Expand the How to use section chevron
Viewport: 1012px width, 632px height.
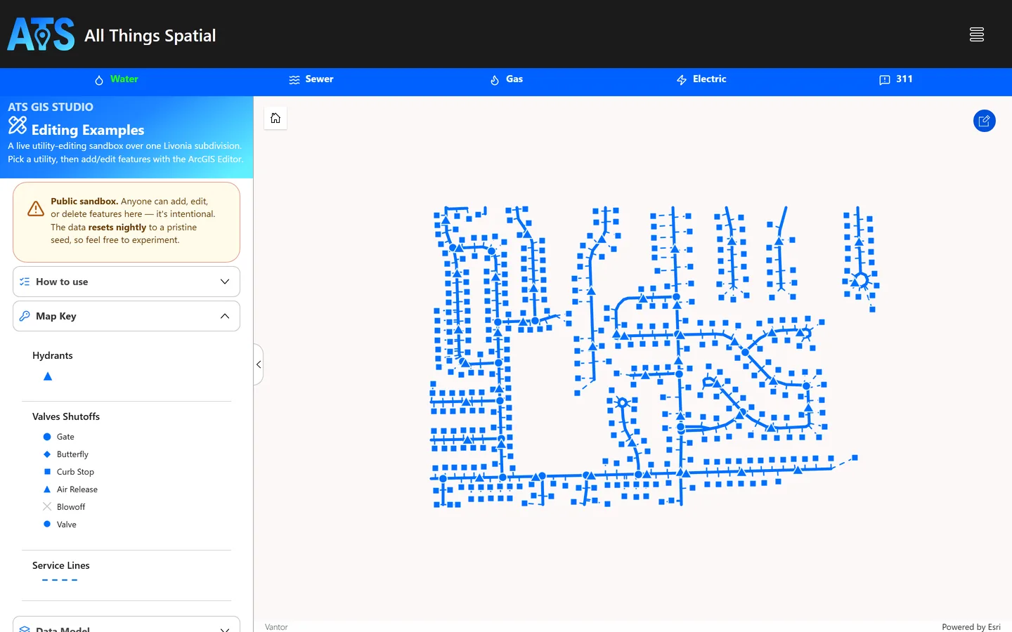(x=225, y=282)
